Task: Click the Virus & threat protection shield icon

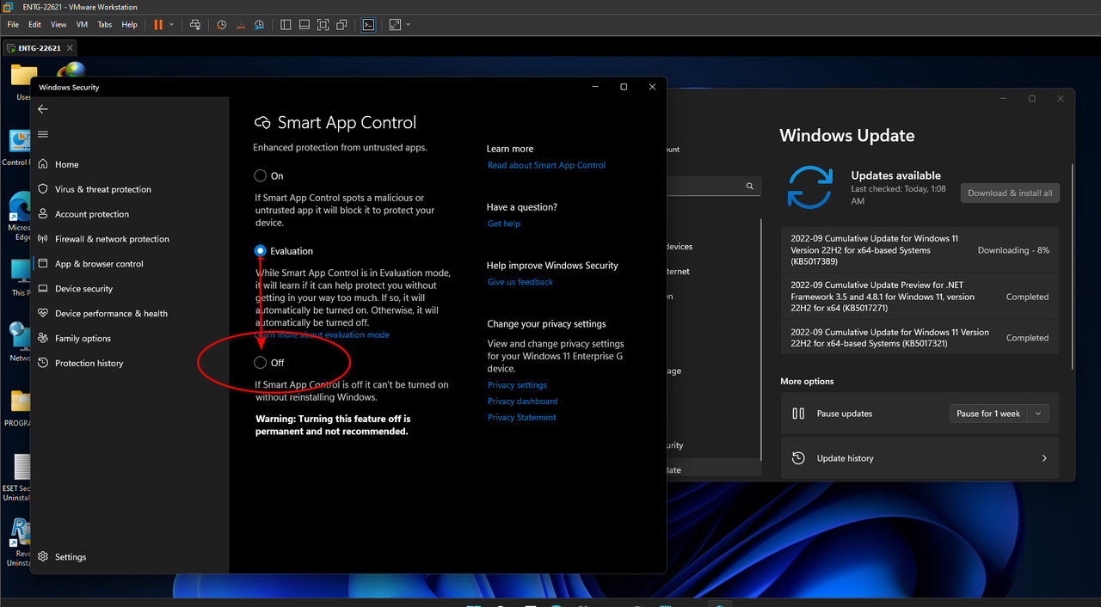Action: 43,189
